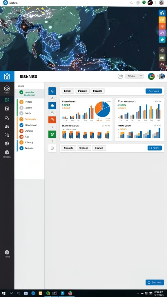This screenshot has width=167, height=297.
Task: Click the blue button at the bottom right
Action: (155, 282)
